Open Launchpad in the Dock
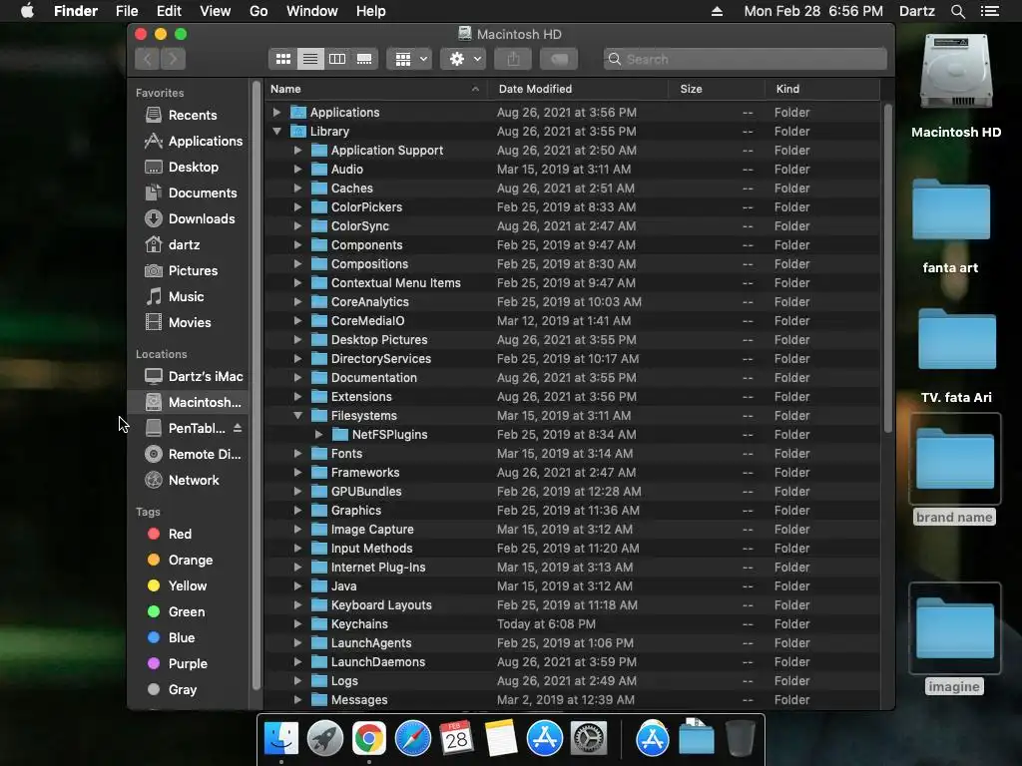The height and width of the screenshot is (766, 1022). pyautogui.click(x=324, y=739)
